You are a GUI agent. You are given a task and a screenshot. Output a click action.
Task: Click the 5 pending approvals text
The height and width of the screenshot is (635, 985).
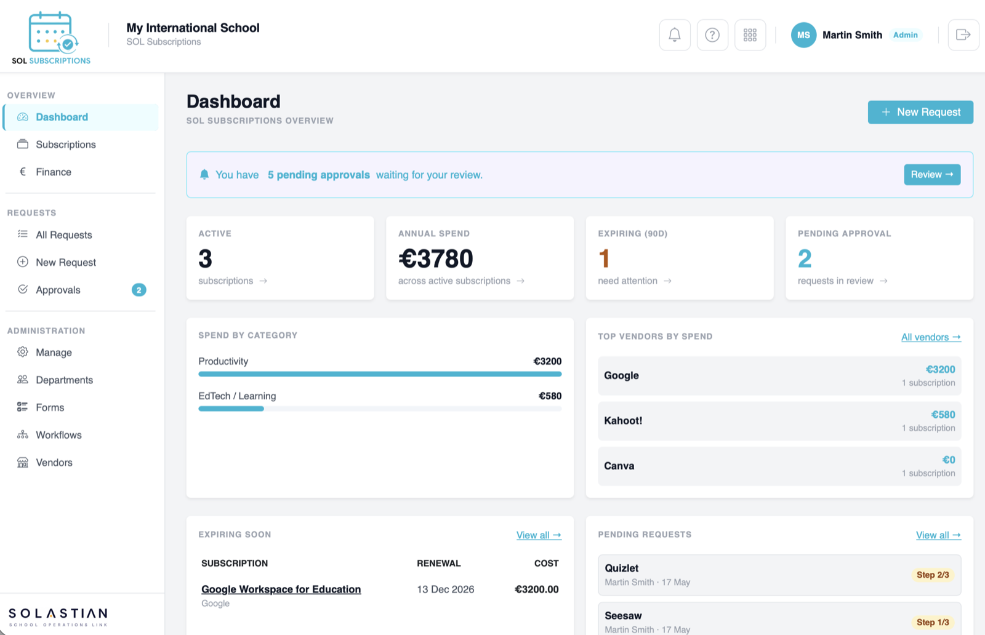click(x=319, y=175)
